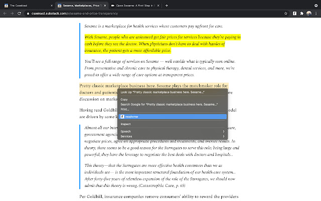Choose the readwise context menu entry
Viewport: 321px width, 201px height.
click(173, 117)
